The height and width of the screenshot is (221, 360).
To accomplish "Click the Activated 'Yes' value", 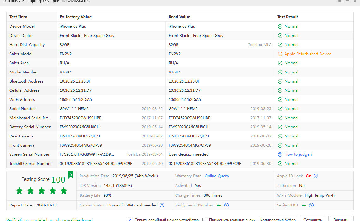I will pyautogui.click(x=198, y=186).
